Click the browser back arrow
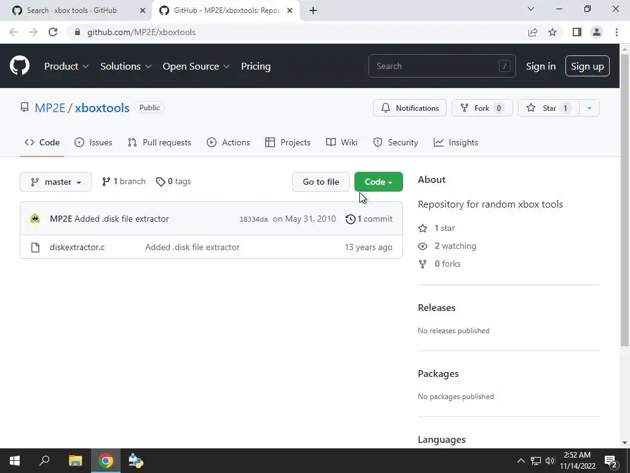Image resolution: width=630 pixels, height=473 pixels. (x=14, y=32)
